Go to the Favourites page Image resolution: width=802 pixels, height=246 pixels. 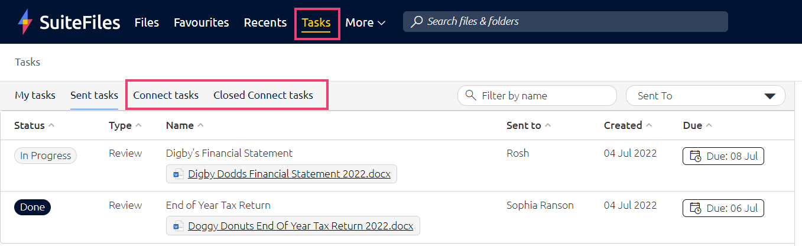point(202,22)
